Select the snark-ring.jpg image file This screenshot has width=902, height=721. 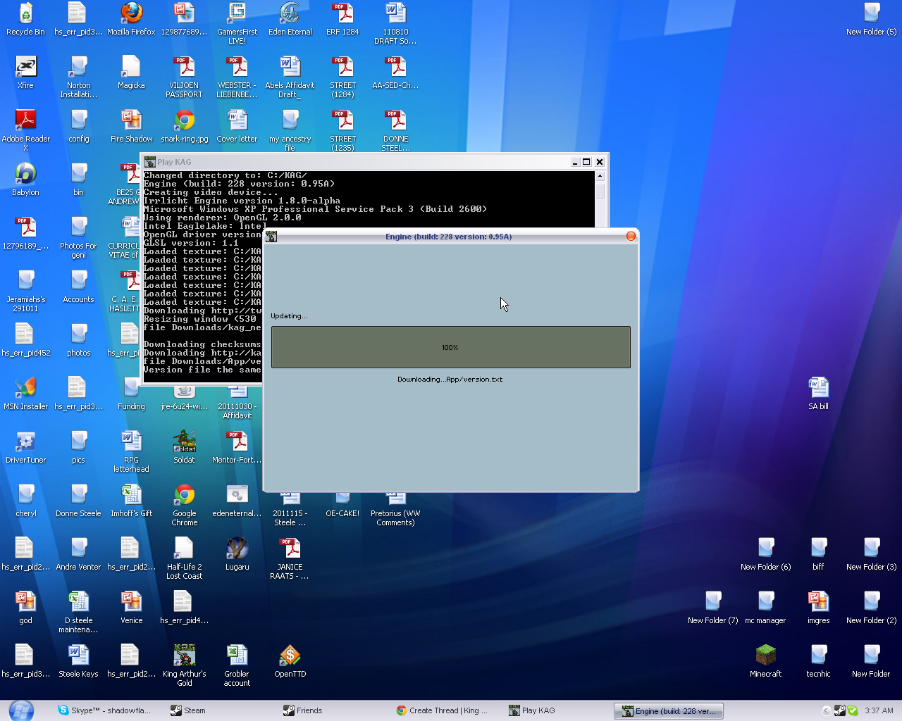click(x=184, y=127)
